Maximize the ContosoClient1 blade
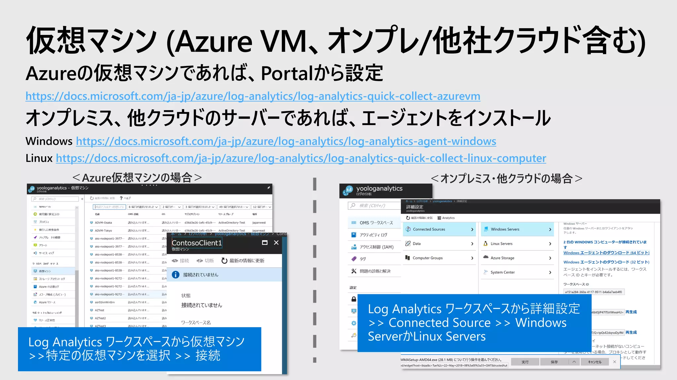The width and height of the screenshot is (677, 380). (x=264, y=242)
